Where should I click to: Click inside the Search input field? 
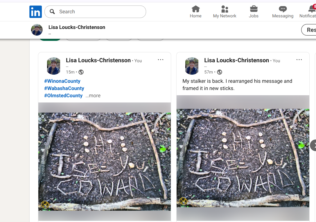click(x=95, y=12)
